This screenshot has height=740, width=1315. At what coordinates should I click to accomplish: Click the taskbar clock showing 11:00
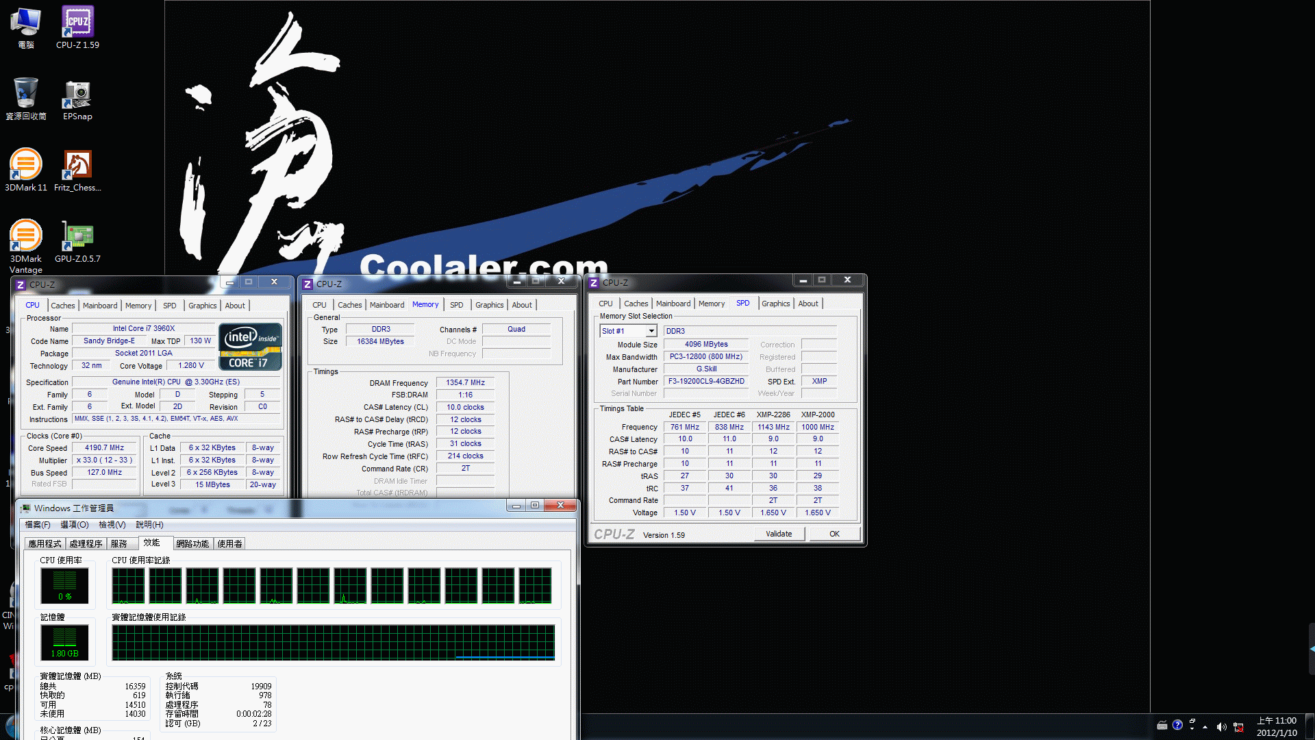[1277, 726]
